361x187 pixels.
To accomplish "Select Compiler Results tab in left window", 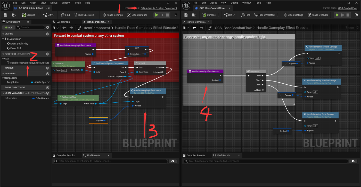I will point(64,155).
